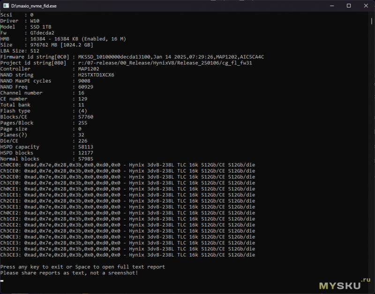
Task: Click the HMB line showing 16384 KB
Action: tap(63, 39)
